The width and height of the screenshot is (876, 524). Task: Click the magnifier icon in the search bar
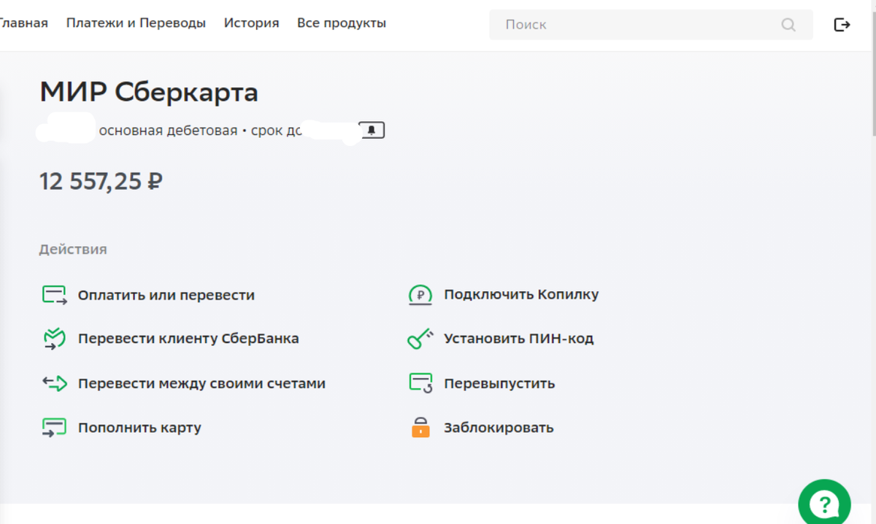(788, 24)
